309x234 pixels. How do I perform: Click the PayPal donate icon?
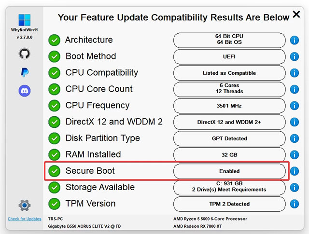(x=25, y=72)
